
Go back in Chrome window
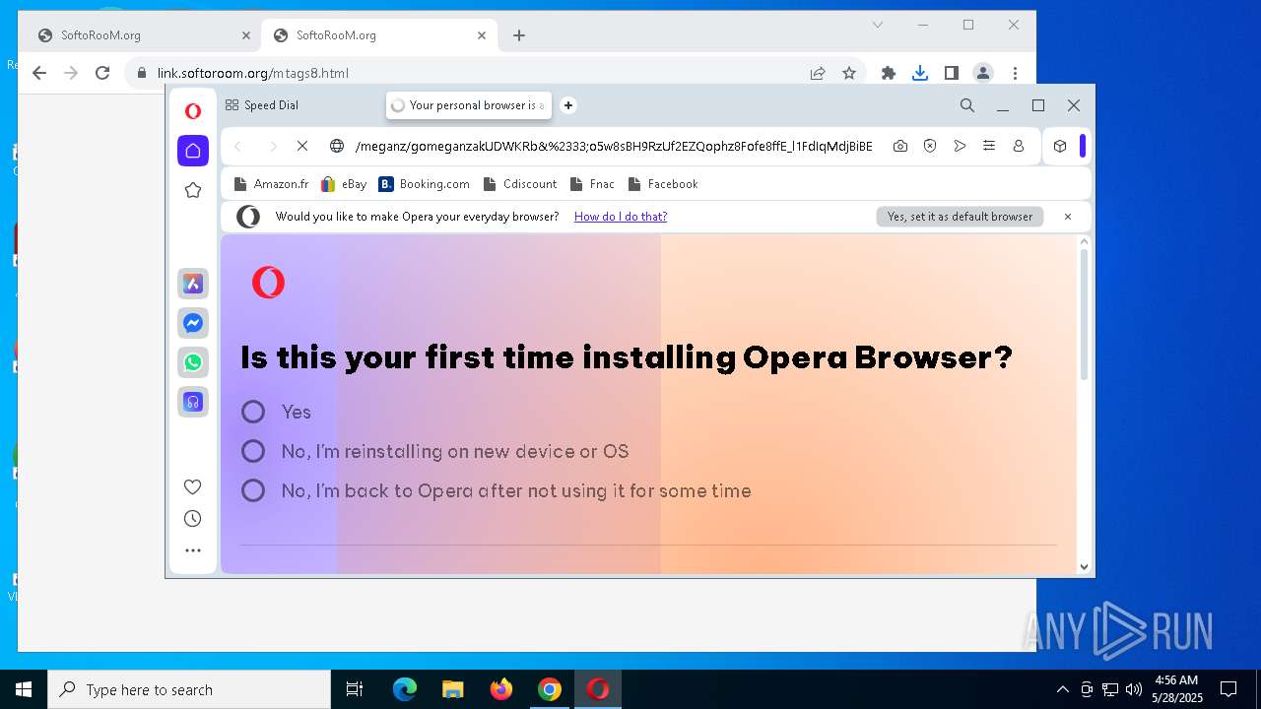tap(39, 73)
